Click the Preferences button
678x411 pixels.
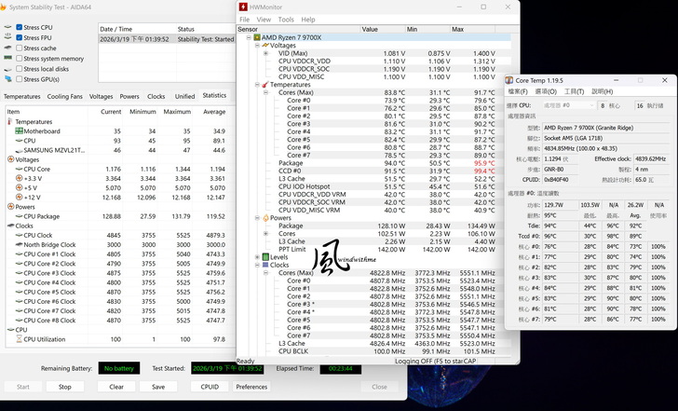click(x=251, y=386)
